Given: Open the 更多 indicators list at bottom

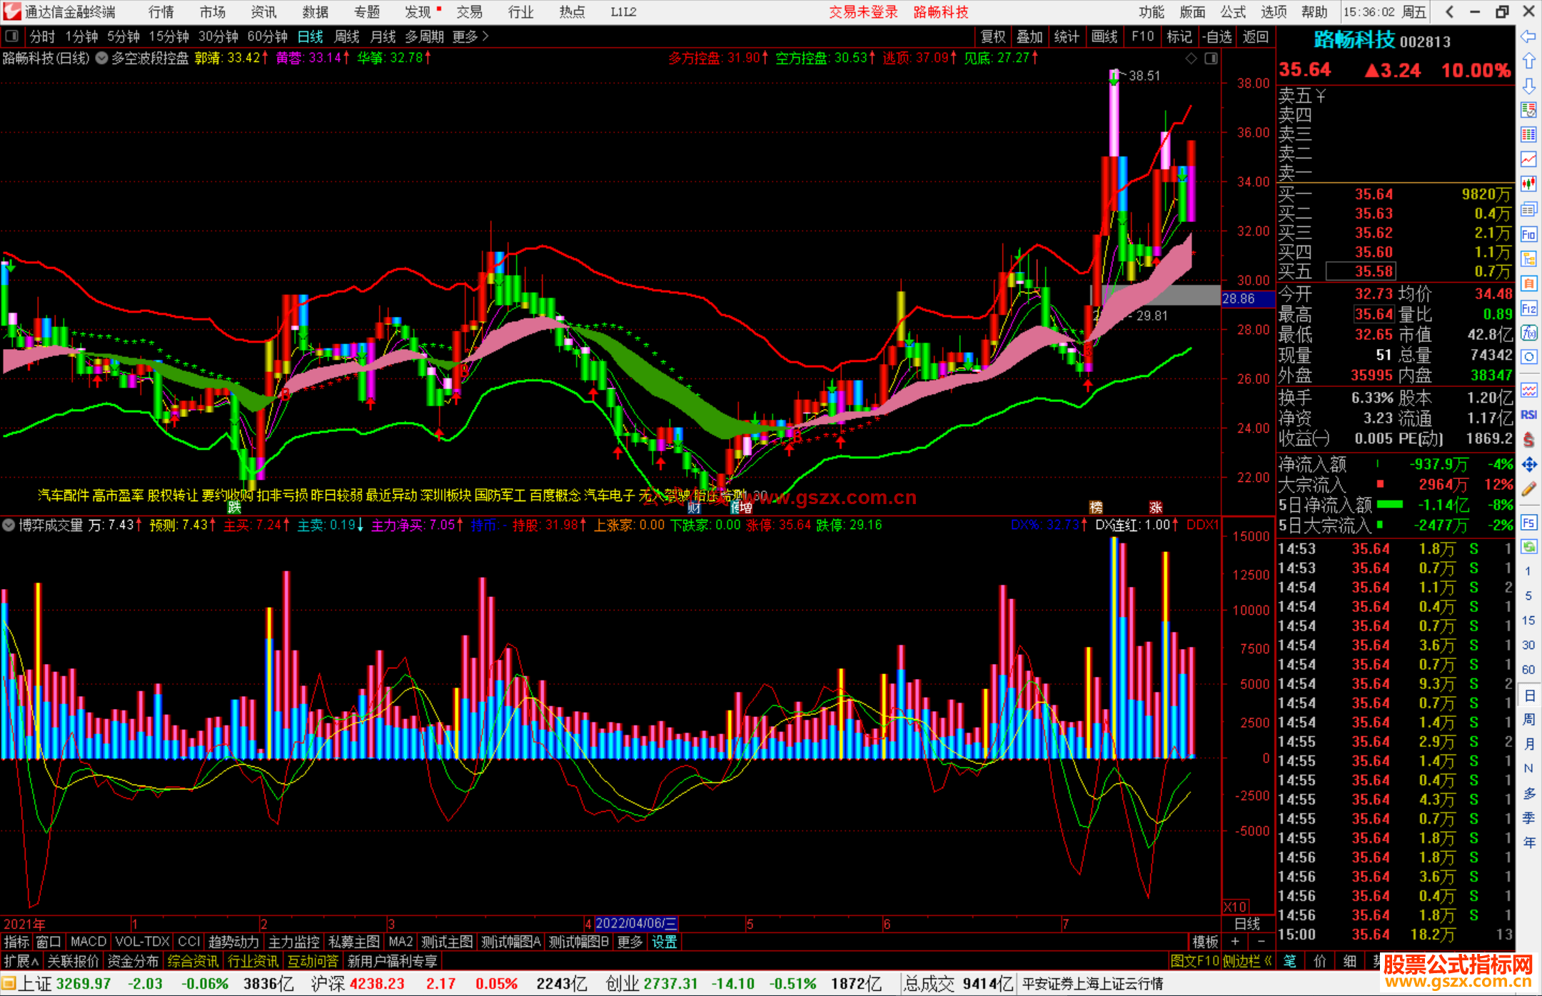Looking at the screenshot, I should coord(630,942).
